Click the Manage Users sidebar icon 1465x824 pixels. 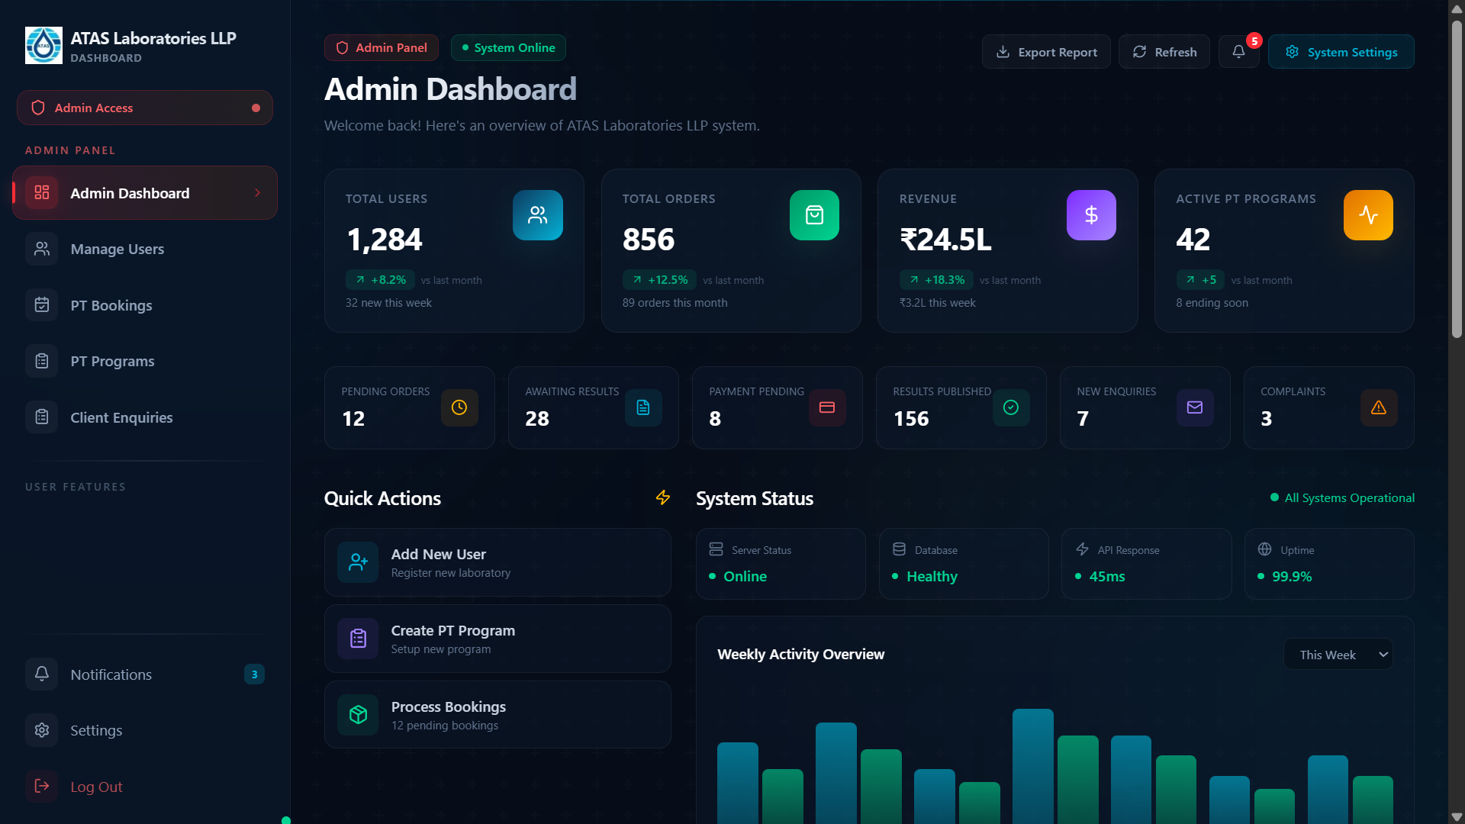pos(42,249)
